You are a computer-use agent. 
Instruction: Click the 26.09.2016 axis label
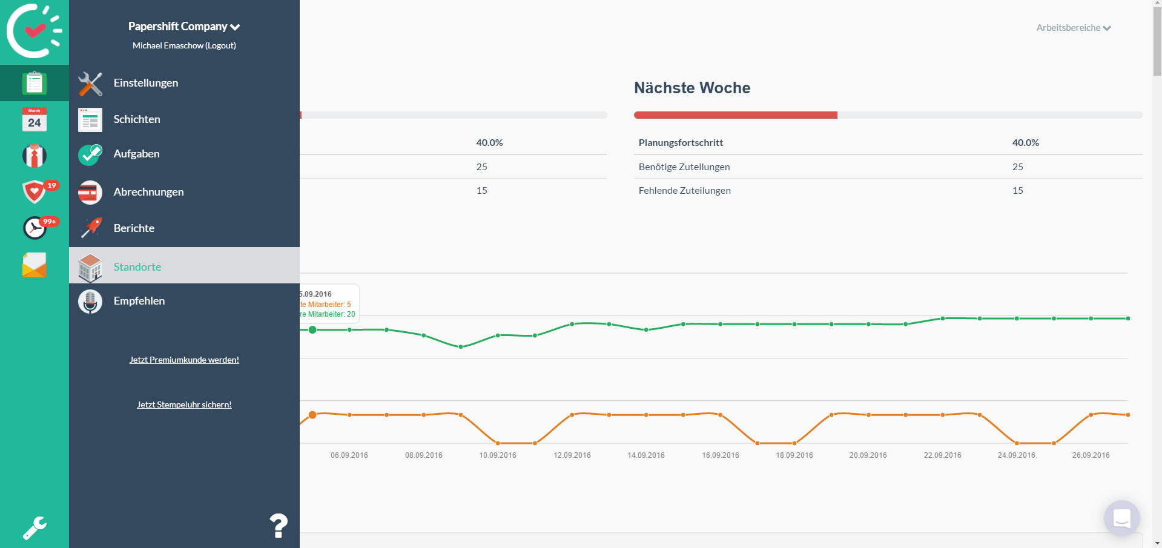pos(1091,455)
